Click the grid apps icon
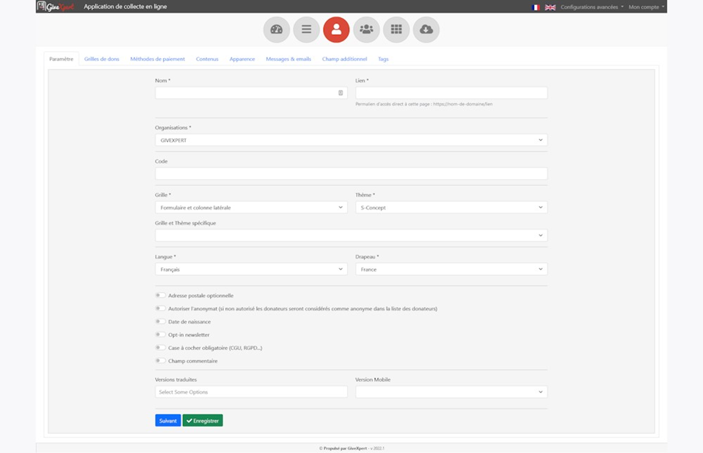Image resolution: width=703 pixels, height=453 pixels. tap(396, 30)
